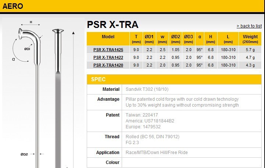Open the PSR X-TRA1420 model link

coord(108,65)
